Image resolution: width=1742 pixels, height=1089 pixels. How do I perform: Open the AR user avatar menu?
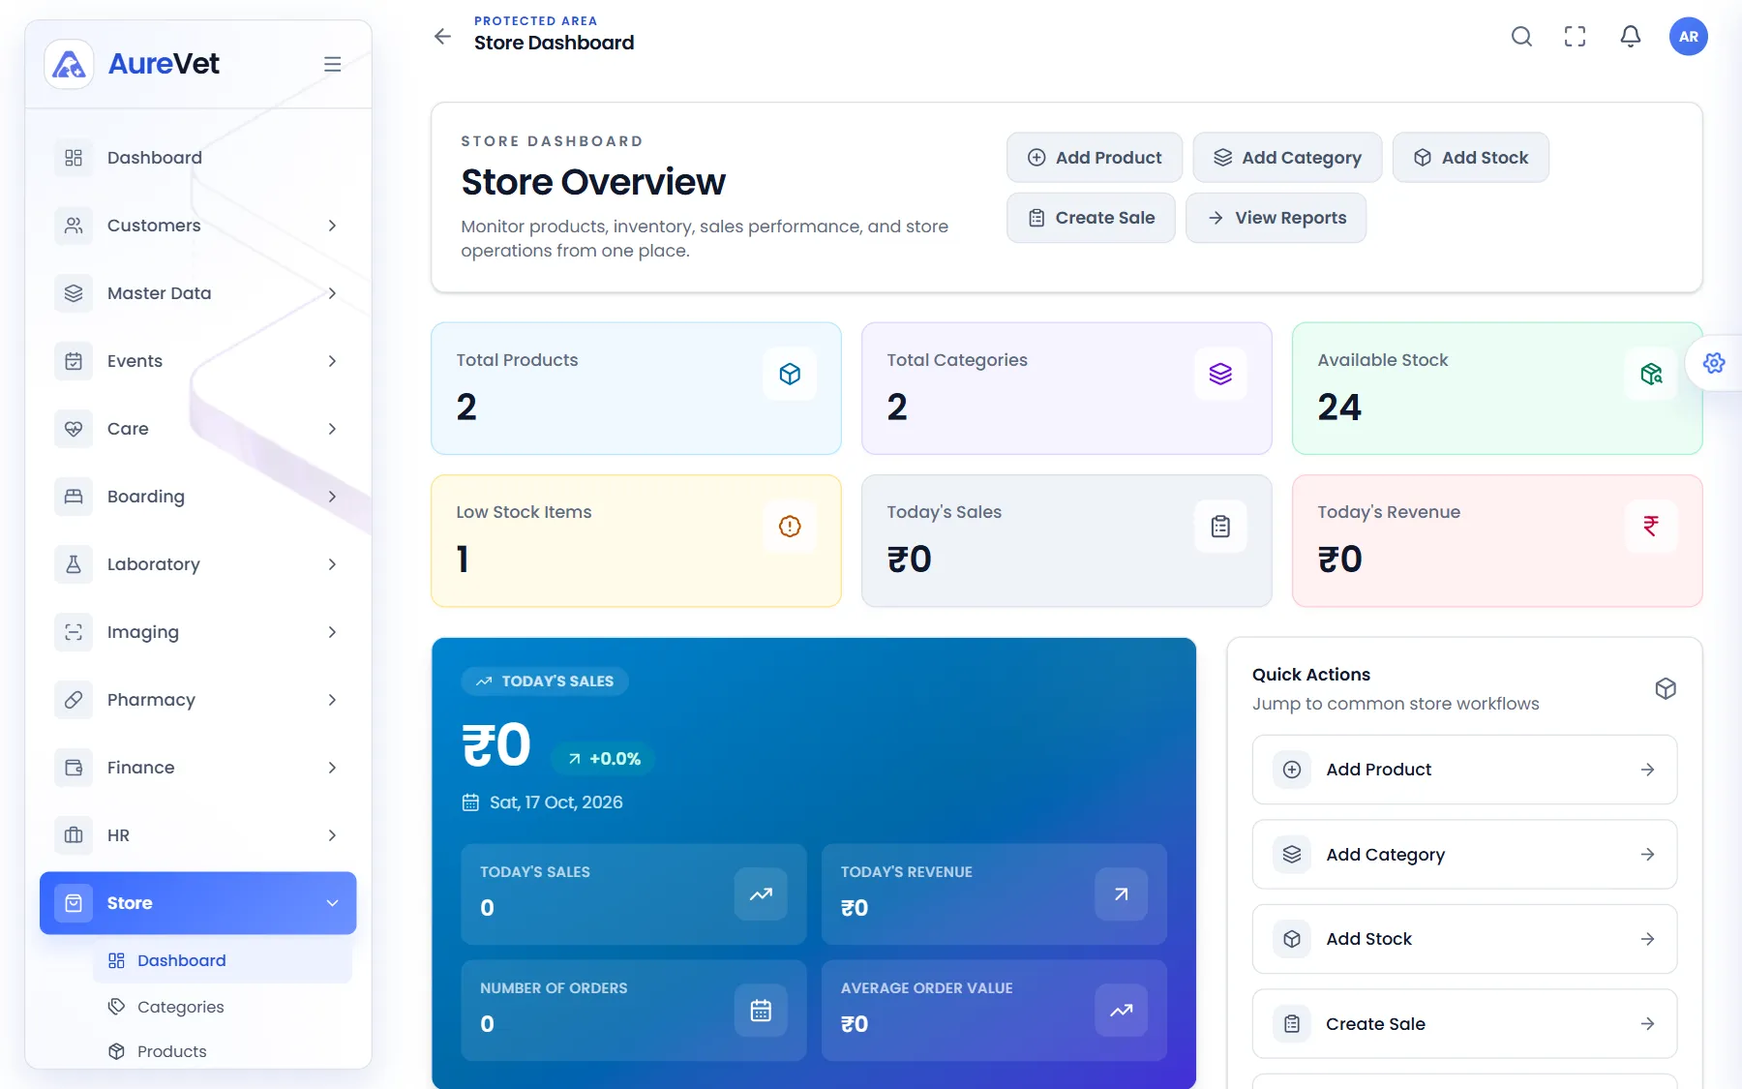(x=1688, y=37)
